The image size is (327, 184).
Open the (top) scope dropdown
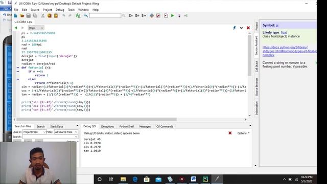pyautogui.click(x=36, y=28)
